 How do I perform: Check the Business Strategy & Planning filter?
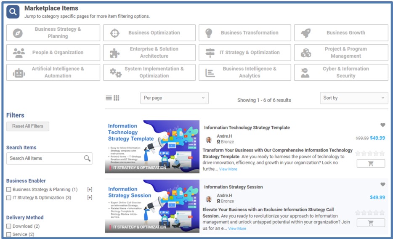coord(9,189)
